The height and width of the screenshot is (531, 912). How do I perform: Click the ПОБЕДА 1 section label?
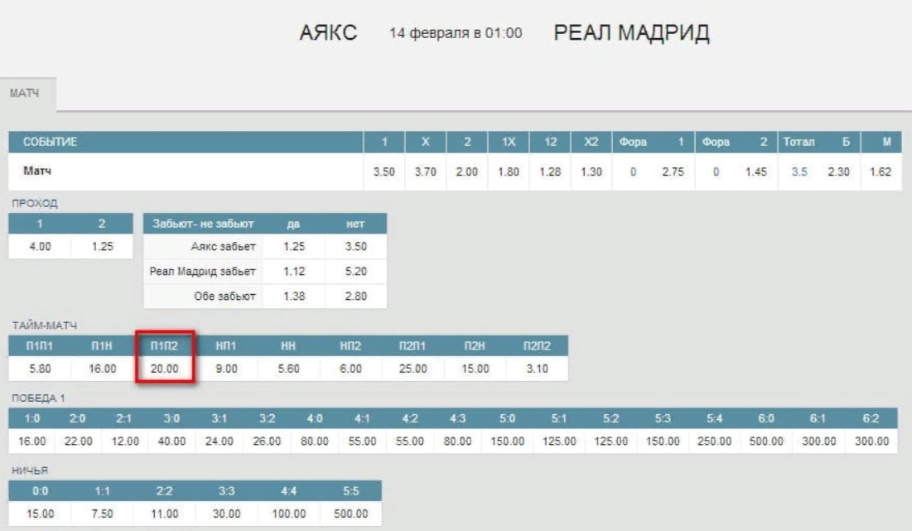pyautogui.click(x=38, y=398)
